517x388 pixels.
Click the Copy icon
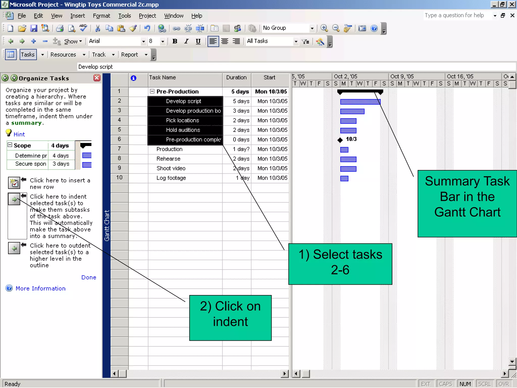pos(109,28)
